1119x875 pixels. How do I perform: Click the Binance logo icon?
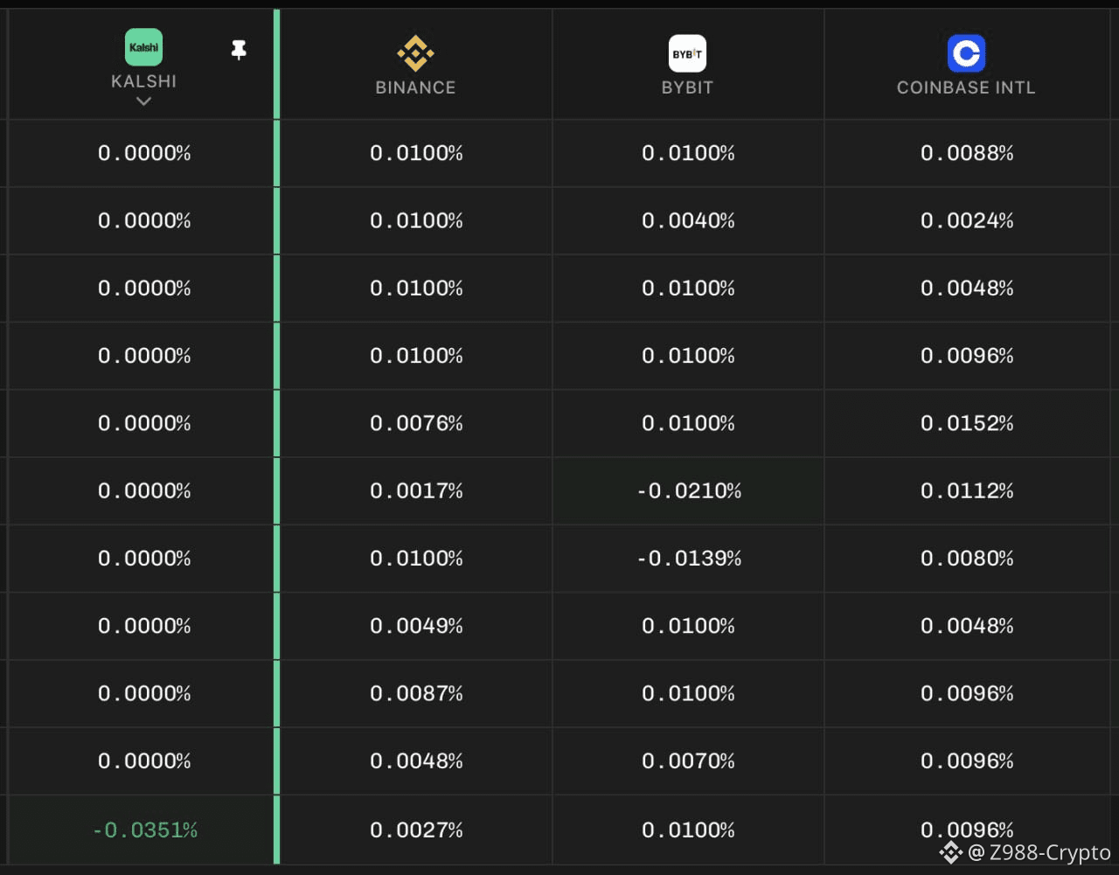415,53
